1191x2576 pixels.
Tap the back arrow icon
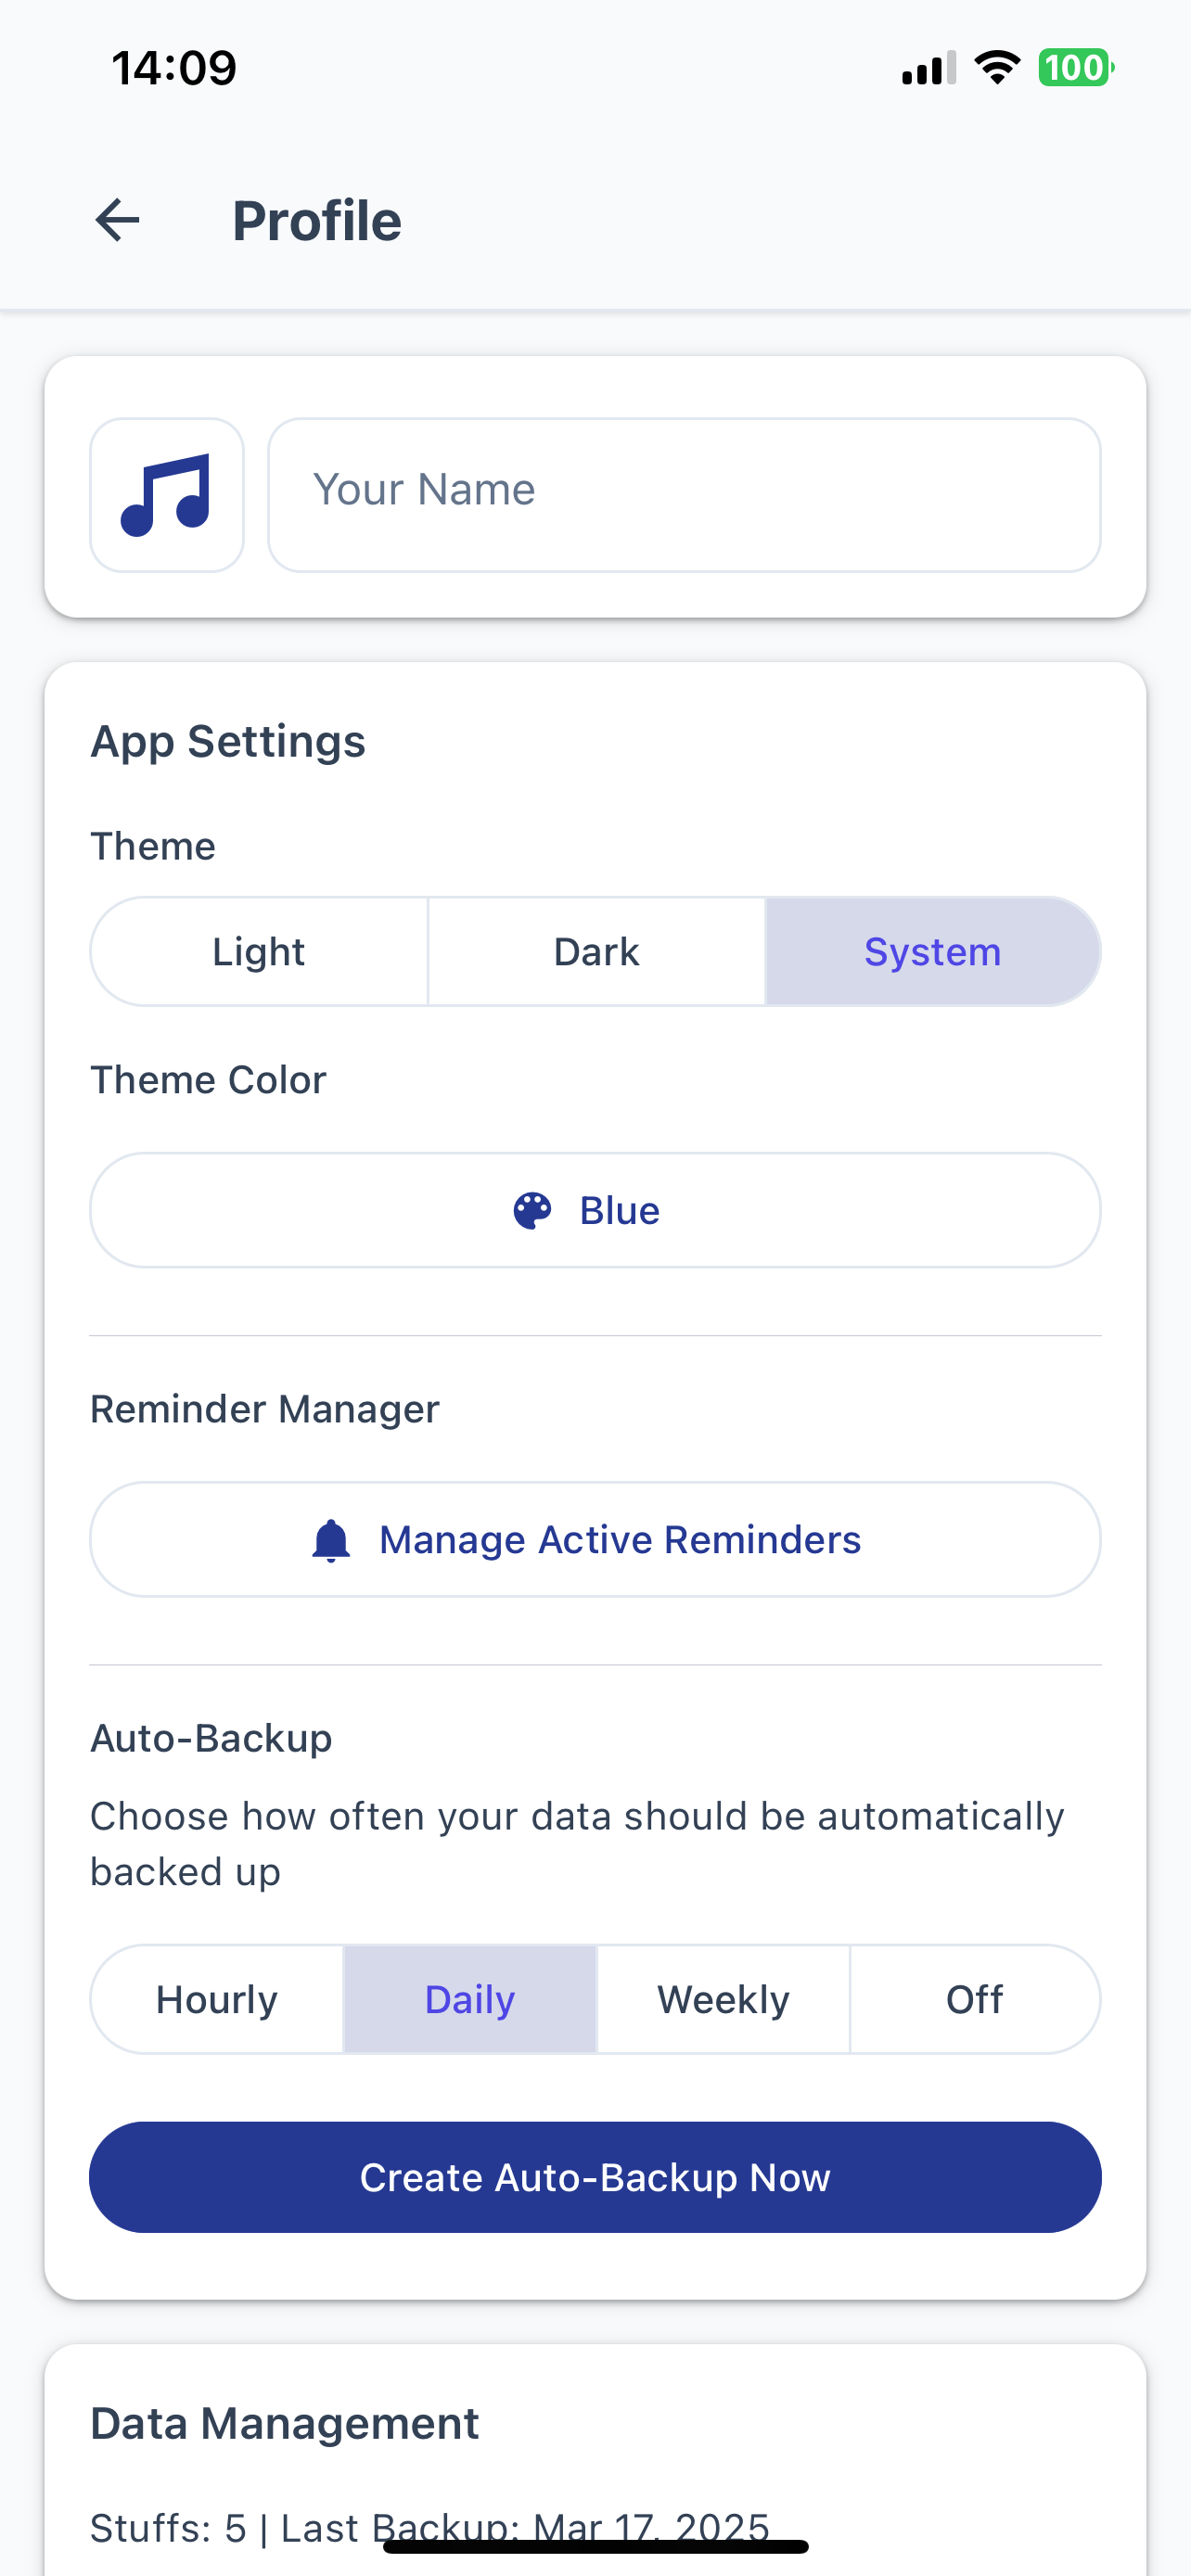(x=117, y=220)
